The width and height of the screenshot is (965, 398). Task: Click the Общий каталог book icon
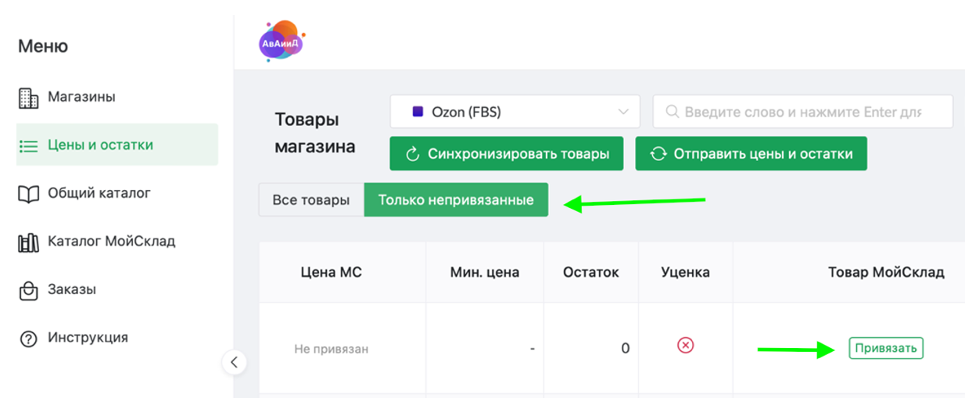[x=28, y=193]
